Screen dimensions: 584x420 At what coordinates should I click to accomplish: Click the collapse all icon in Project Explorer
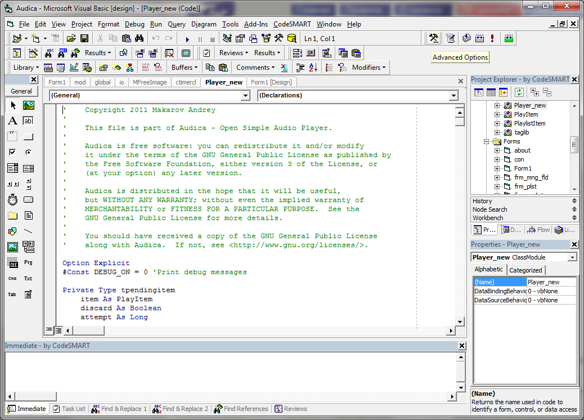tap(547, 92)
